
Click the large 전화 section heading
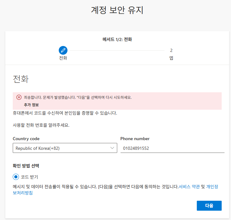click(x=21, y=79)
